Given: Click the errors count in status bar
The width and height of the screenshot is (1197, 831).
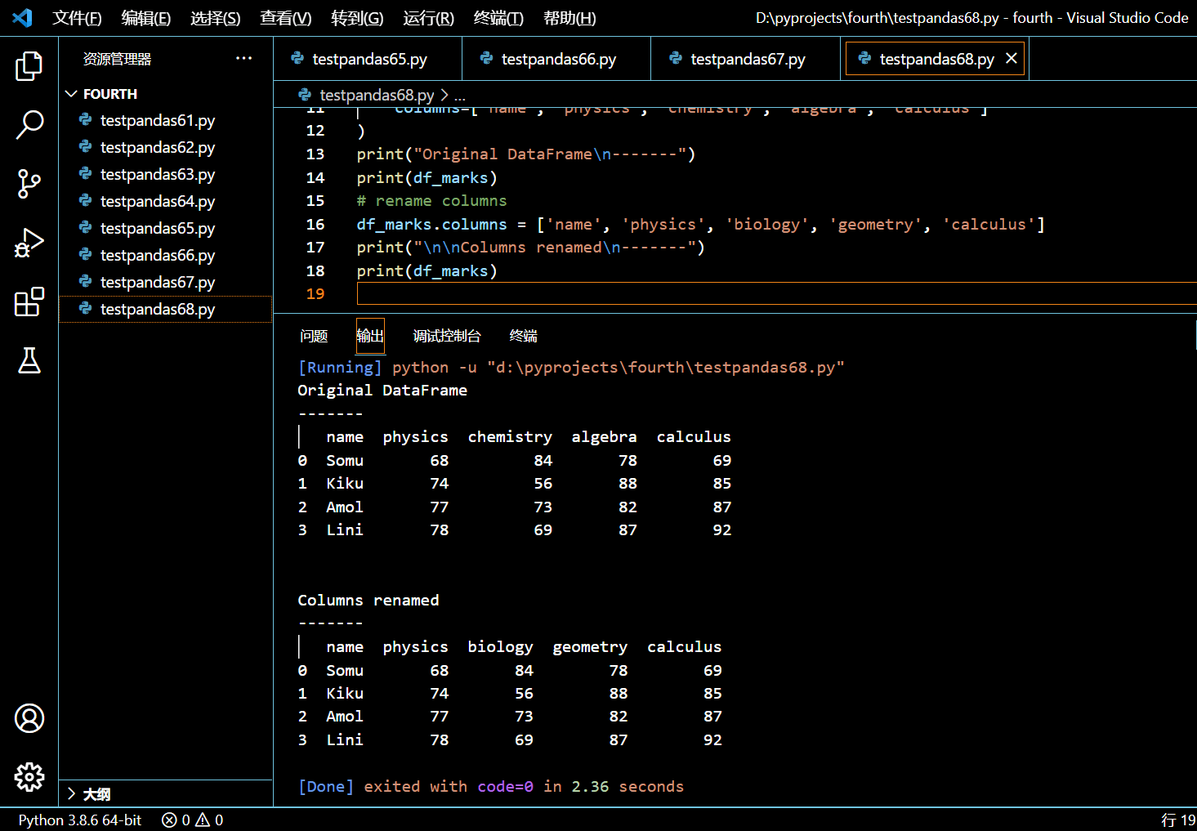Looking at the screenshot, I should click(x=176, y=820).
